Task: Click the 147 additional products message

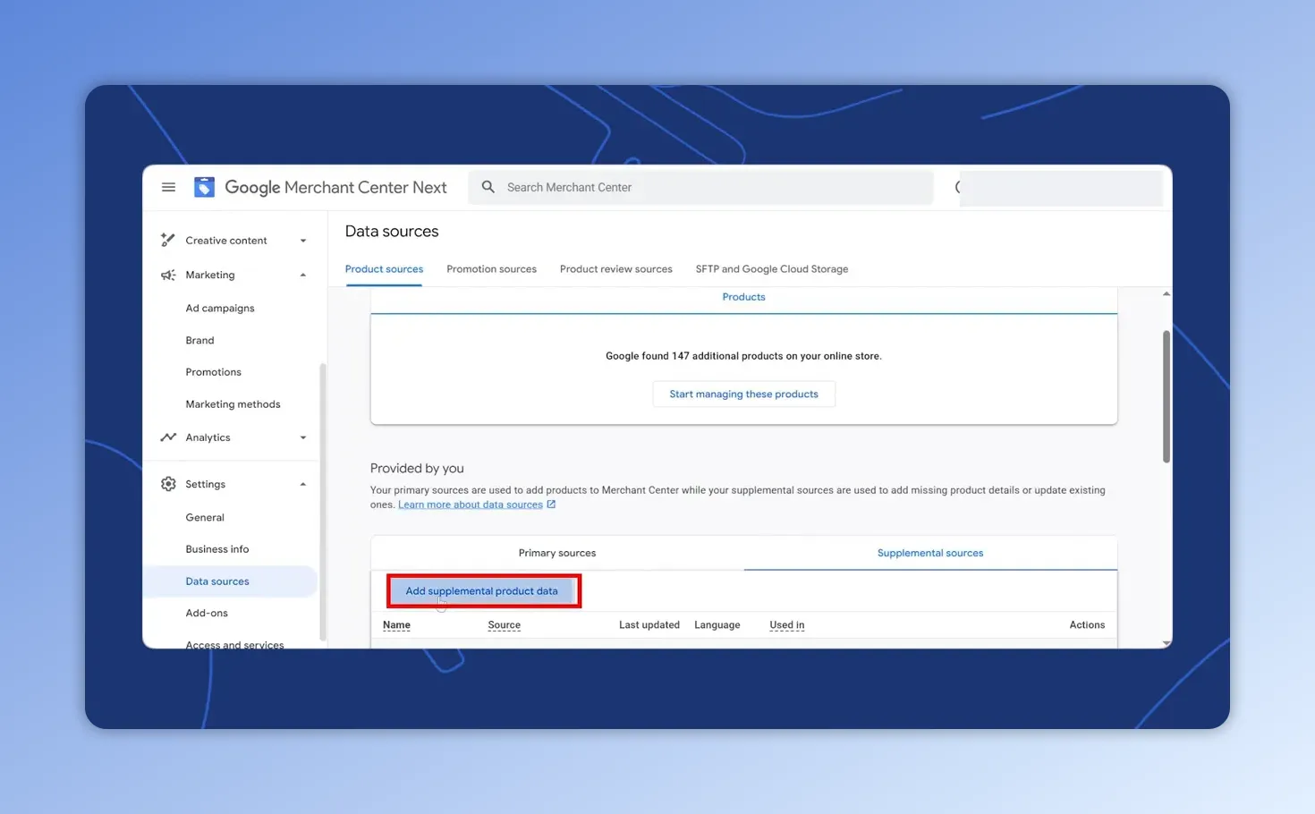Action: pyautogui.click(x=743, y=356)
